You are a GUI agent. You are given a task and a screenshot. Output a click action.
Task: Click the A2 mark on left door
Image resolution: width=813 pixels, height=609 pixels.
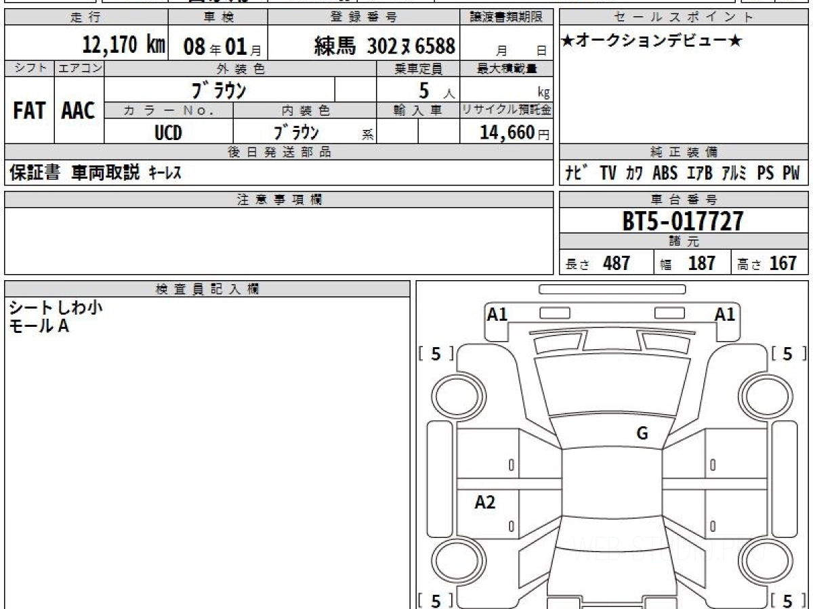485,502
